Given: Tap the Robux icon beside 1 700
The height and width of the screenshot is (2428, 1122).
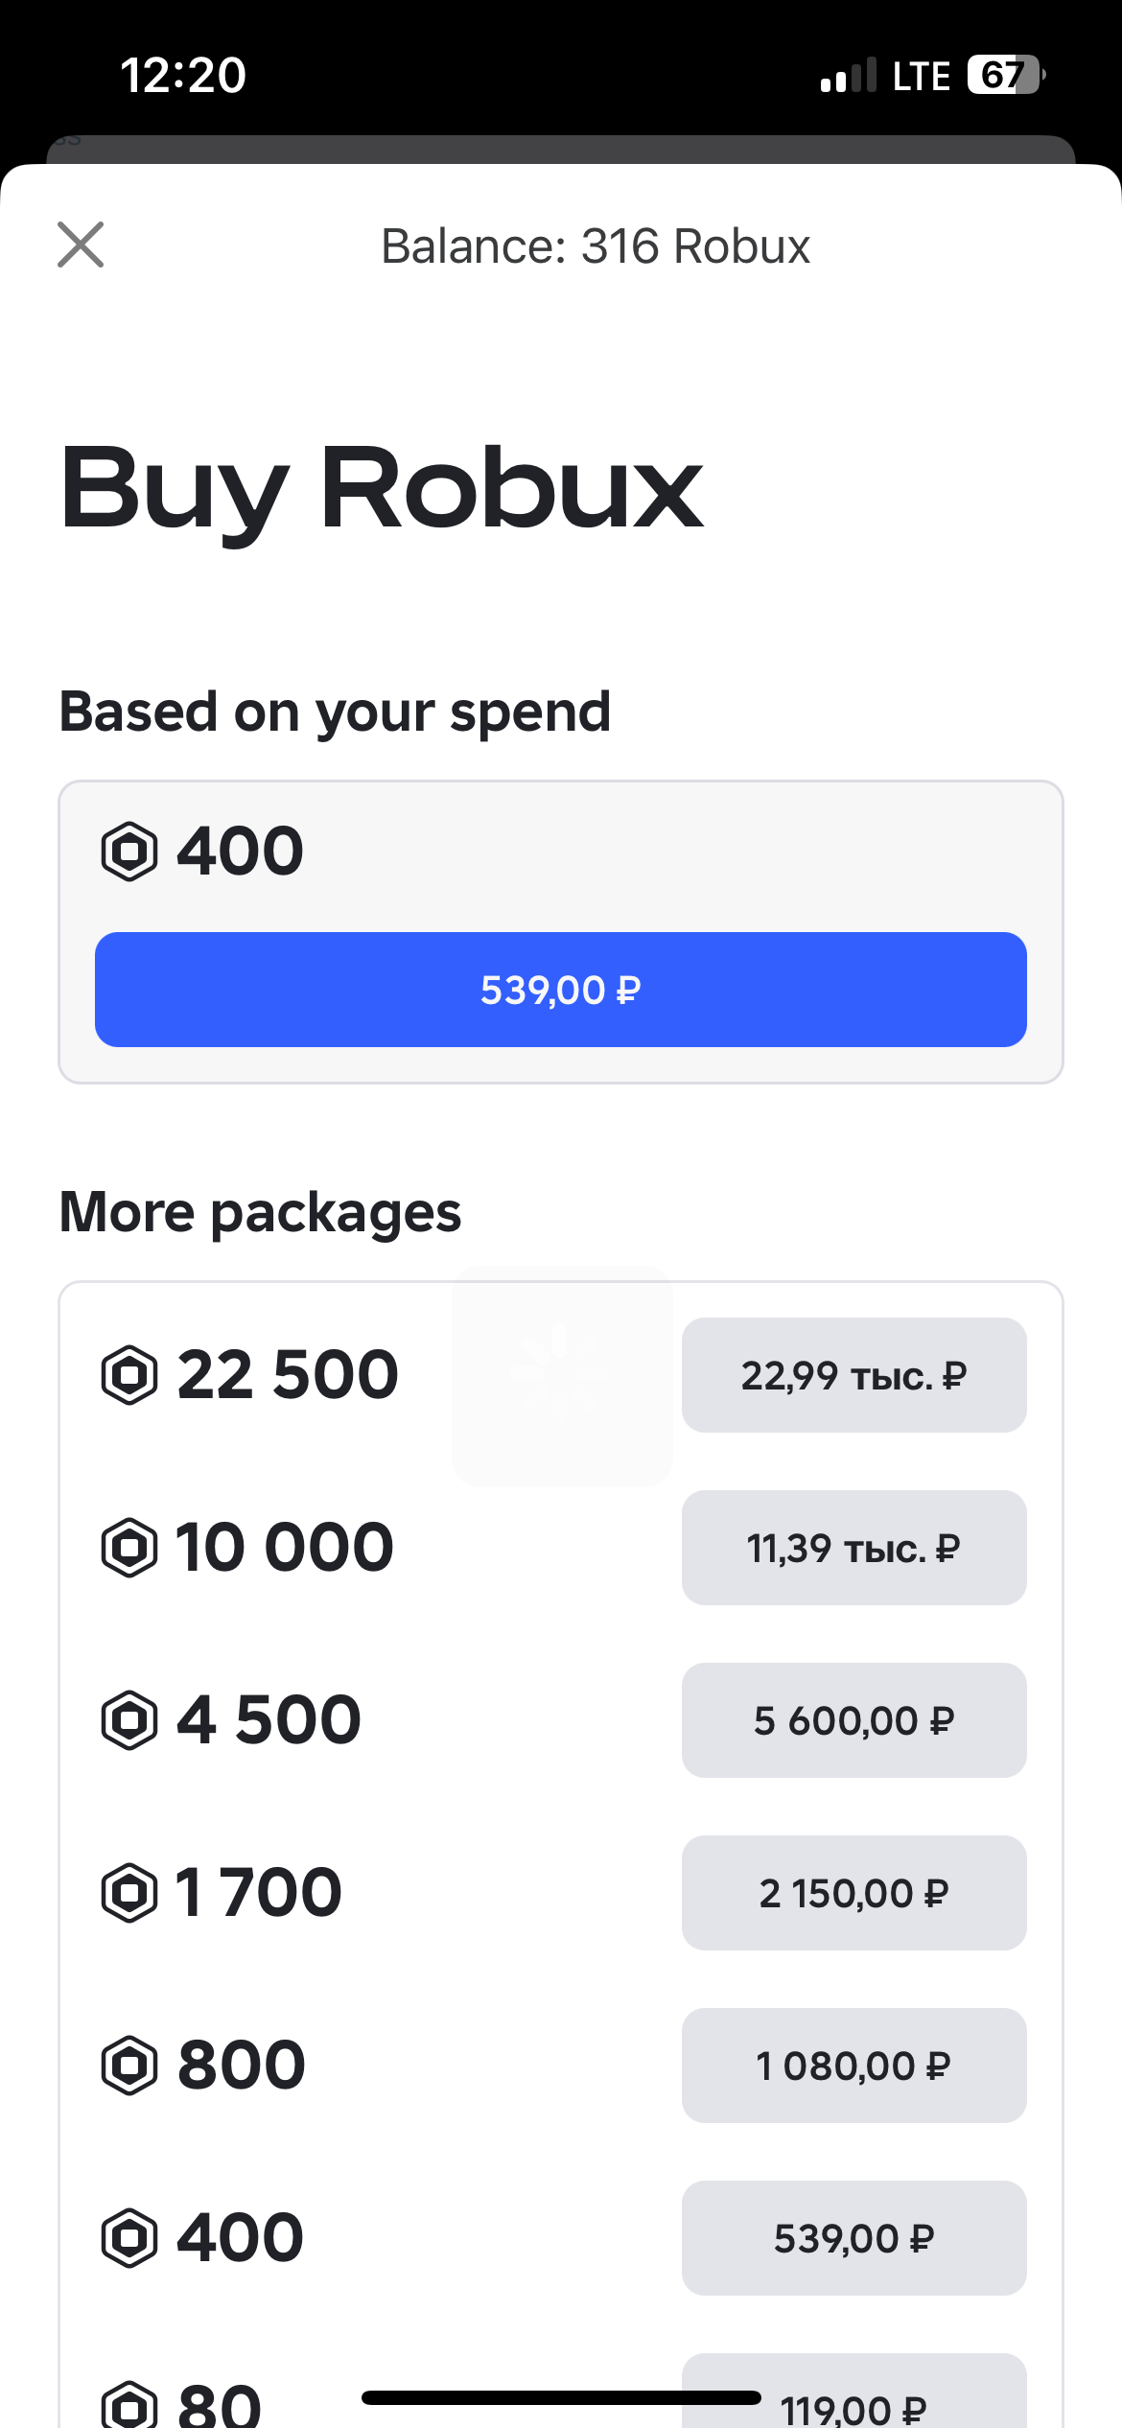Looking at the screenshot, I should 129,1893.
